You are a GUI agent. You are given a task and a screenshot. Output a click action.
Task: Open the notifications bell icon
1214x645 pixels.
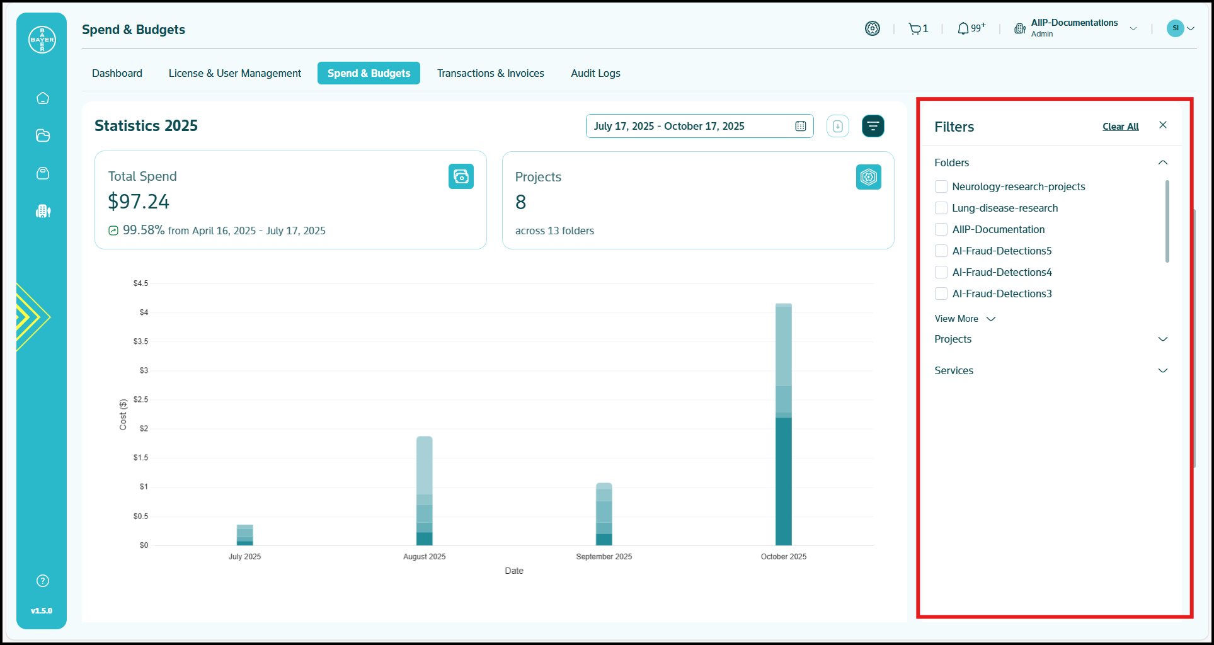pos(963,29)
